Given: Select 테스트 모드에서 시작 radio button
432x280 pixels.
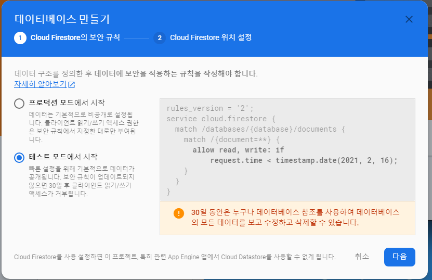Looking at the screenshot, I should click(19, 158).
